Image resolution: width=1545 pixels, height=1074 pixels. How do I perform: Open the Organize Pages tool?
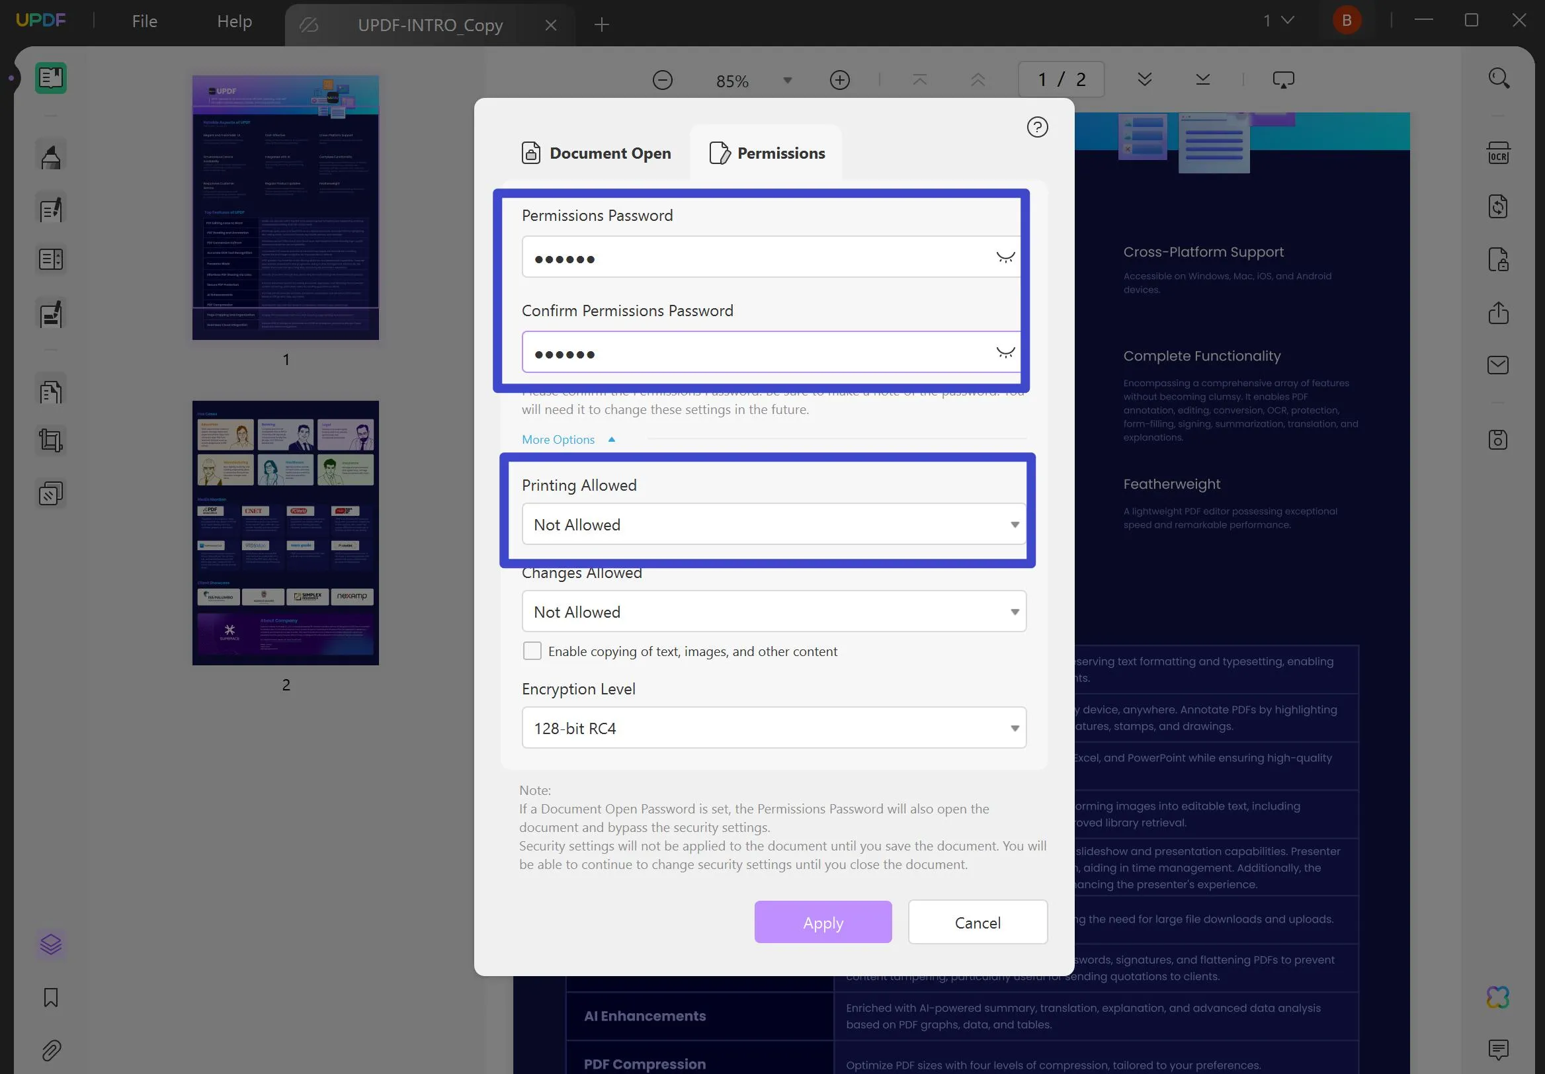pyautogui.click(x=50, y=389)
